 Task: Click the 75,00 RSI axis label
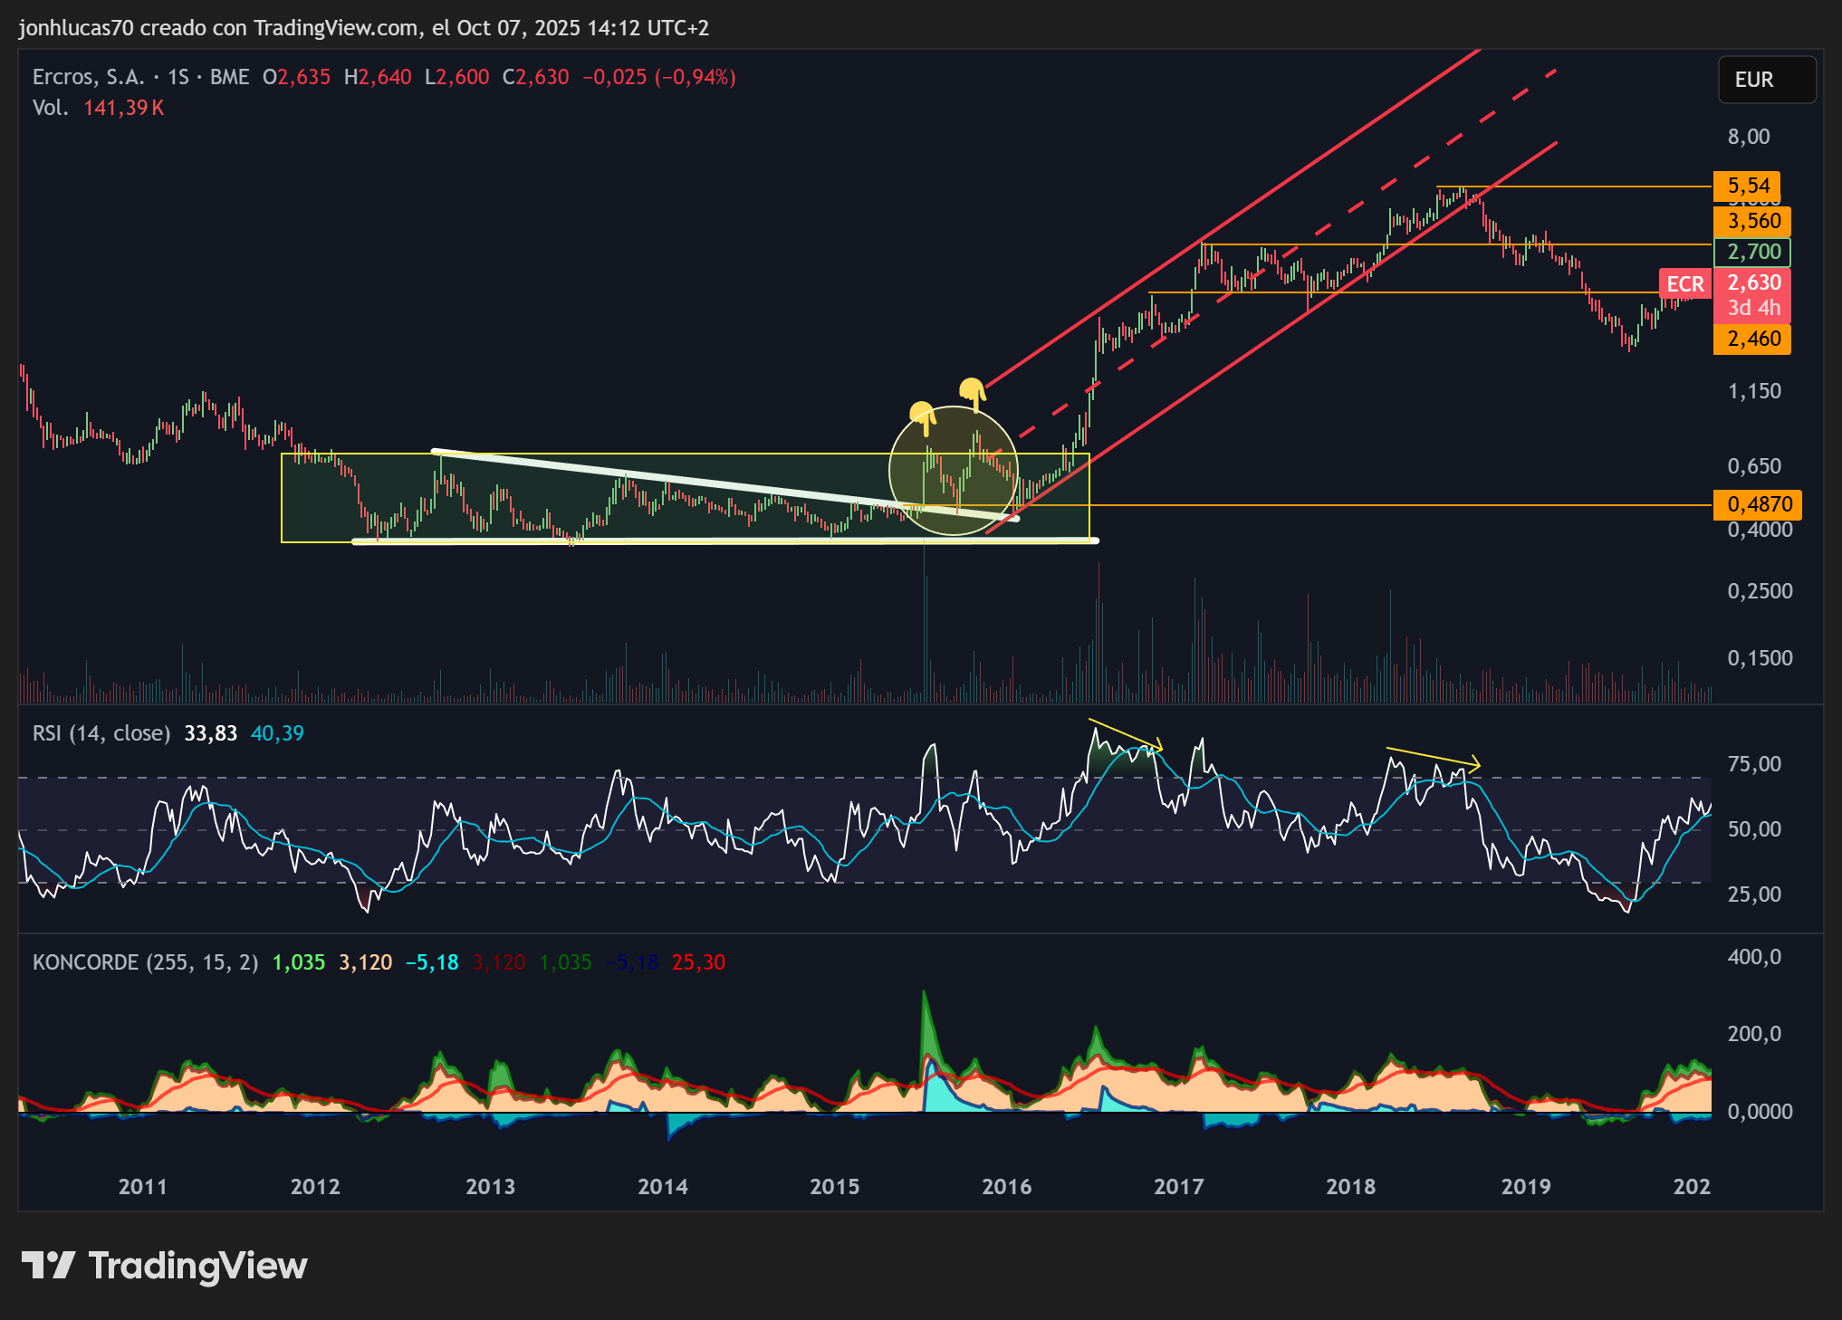click(1754, 764)
